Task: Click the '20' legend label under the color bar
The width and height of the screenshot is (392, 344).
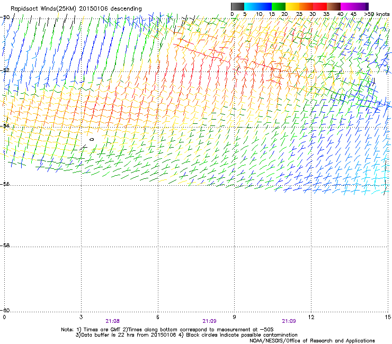Action: (284, 14)
